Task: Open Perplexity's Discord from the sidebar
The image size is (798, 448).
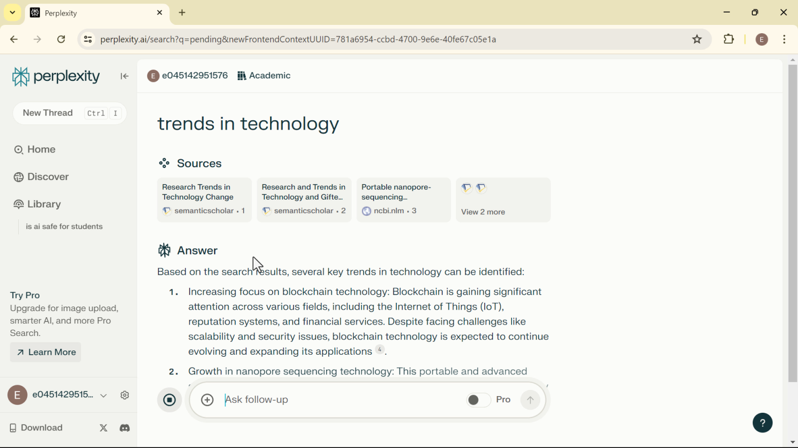Action: [125, 428]
